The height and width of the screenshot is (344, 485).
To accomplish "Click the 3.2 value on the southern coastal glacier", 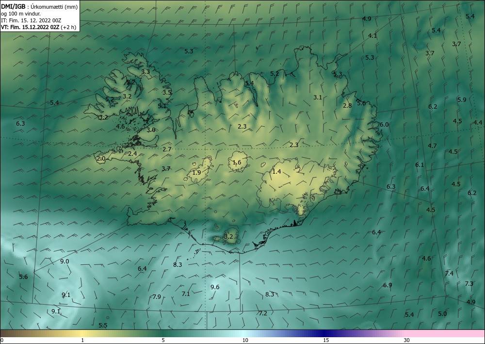I will (228, 237).
